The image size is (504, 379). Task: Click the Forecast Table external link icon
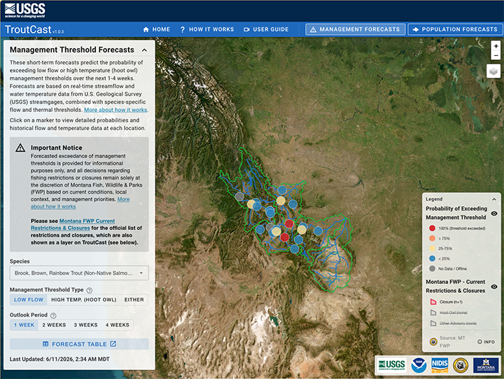point(113,344)
